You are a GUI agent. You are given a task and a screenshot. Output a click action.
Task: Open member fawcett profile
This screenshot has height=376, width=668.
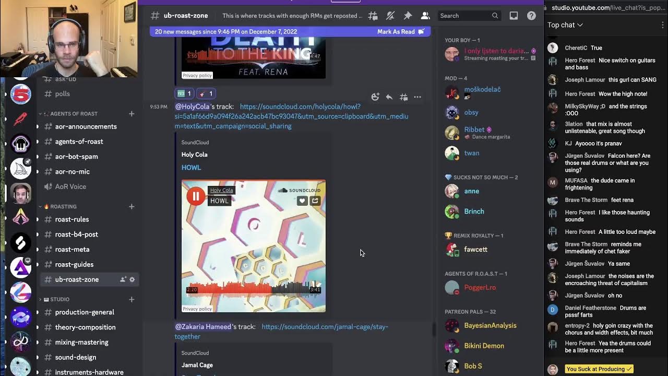pos(475,250)
